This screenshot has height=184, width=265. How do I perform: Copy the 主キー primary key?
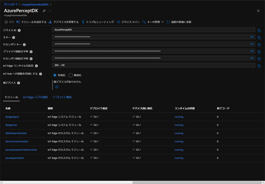point(259,38)
